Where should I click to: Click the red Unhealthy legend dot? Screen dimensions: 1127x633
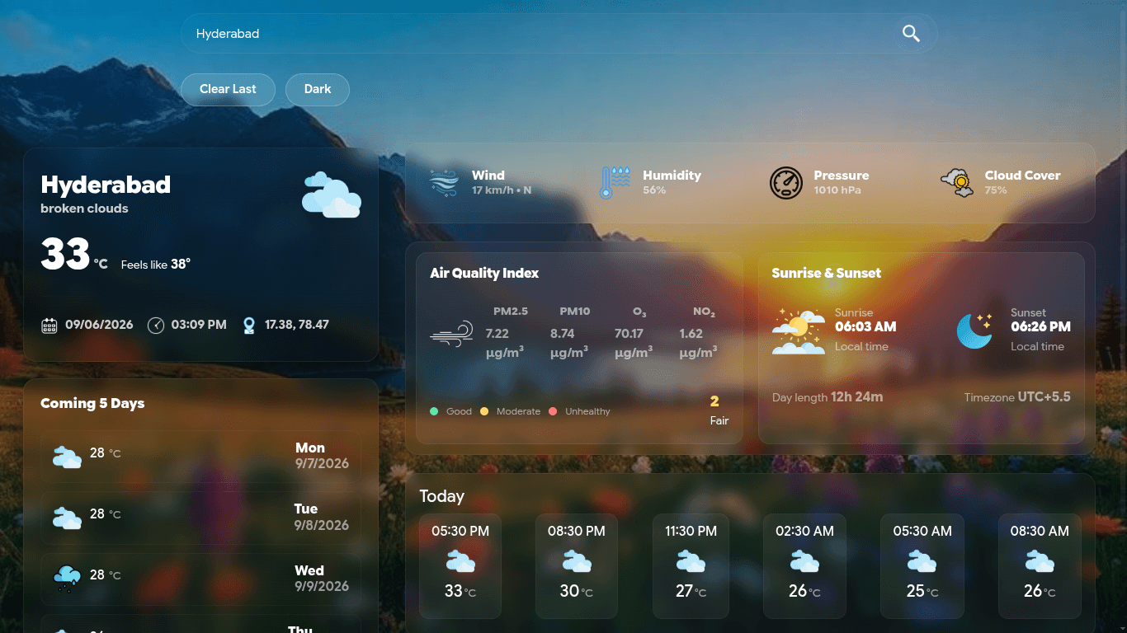(553, 411)
